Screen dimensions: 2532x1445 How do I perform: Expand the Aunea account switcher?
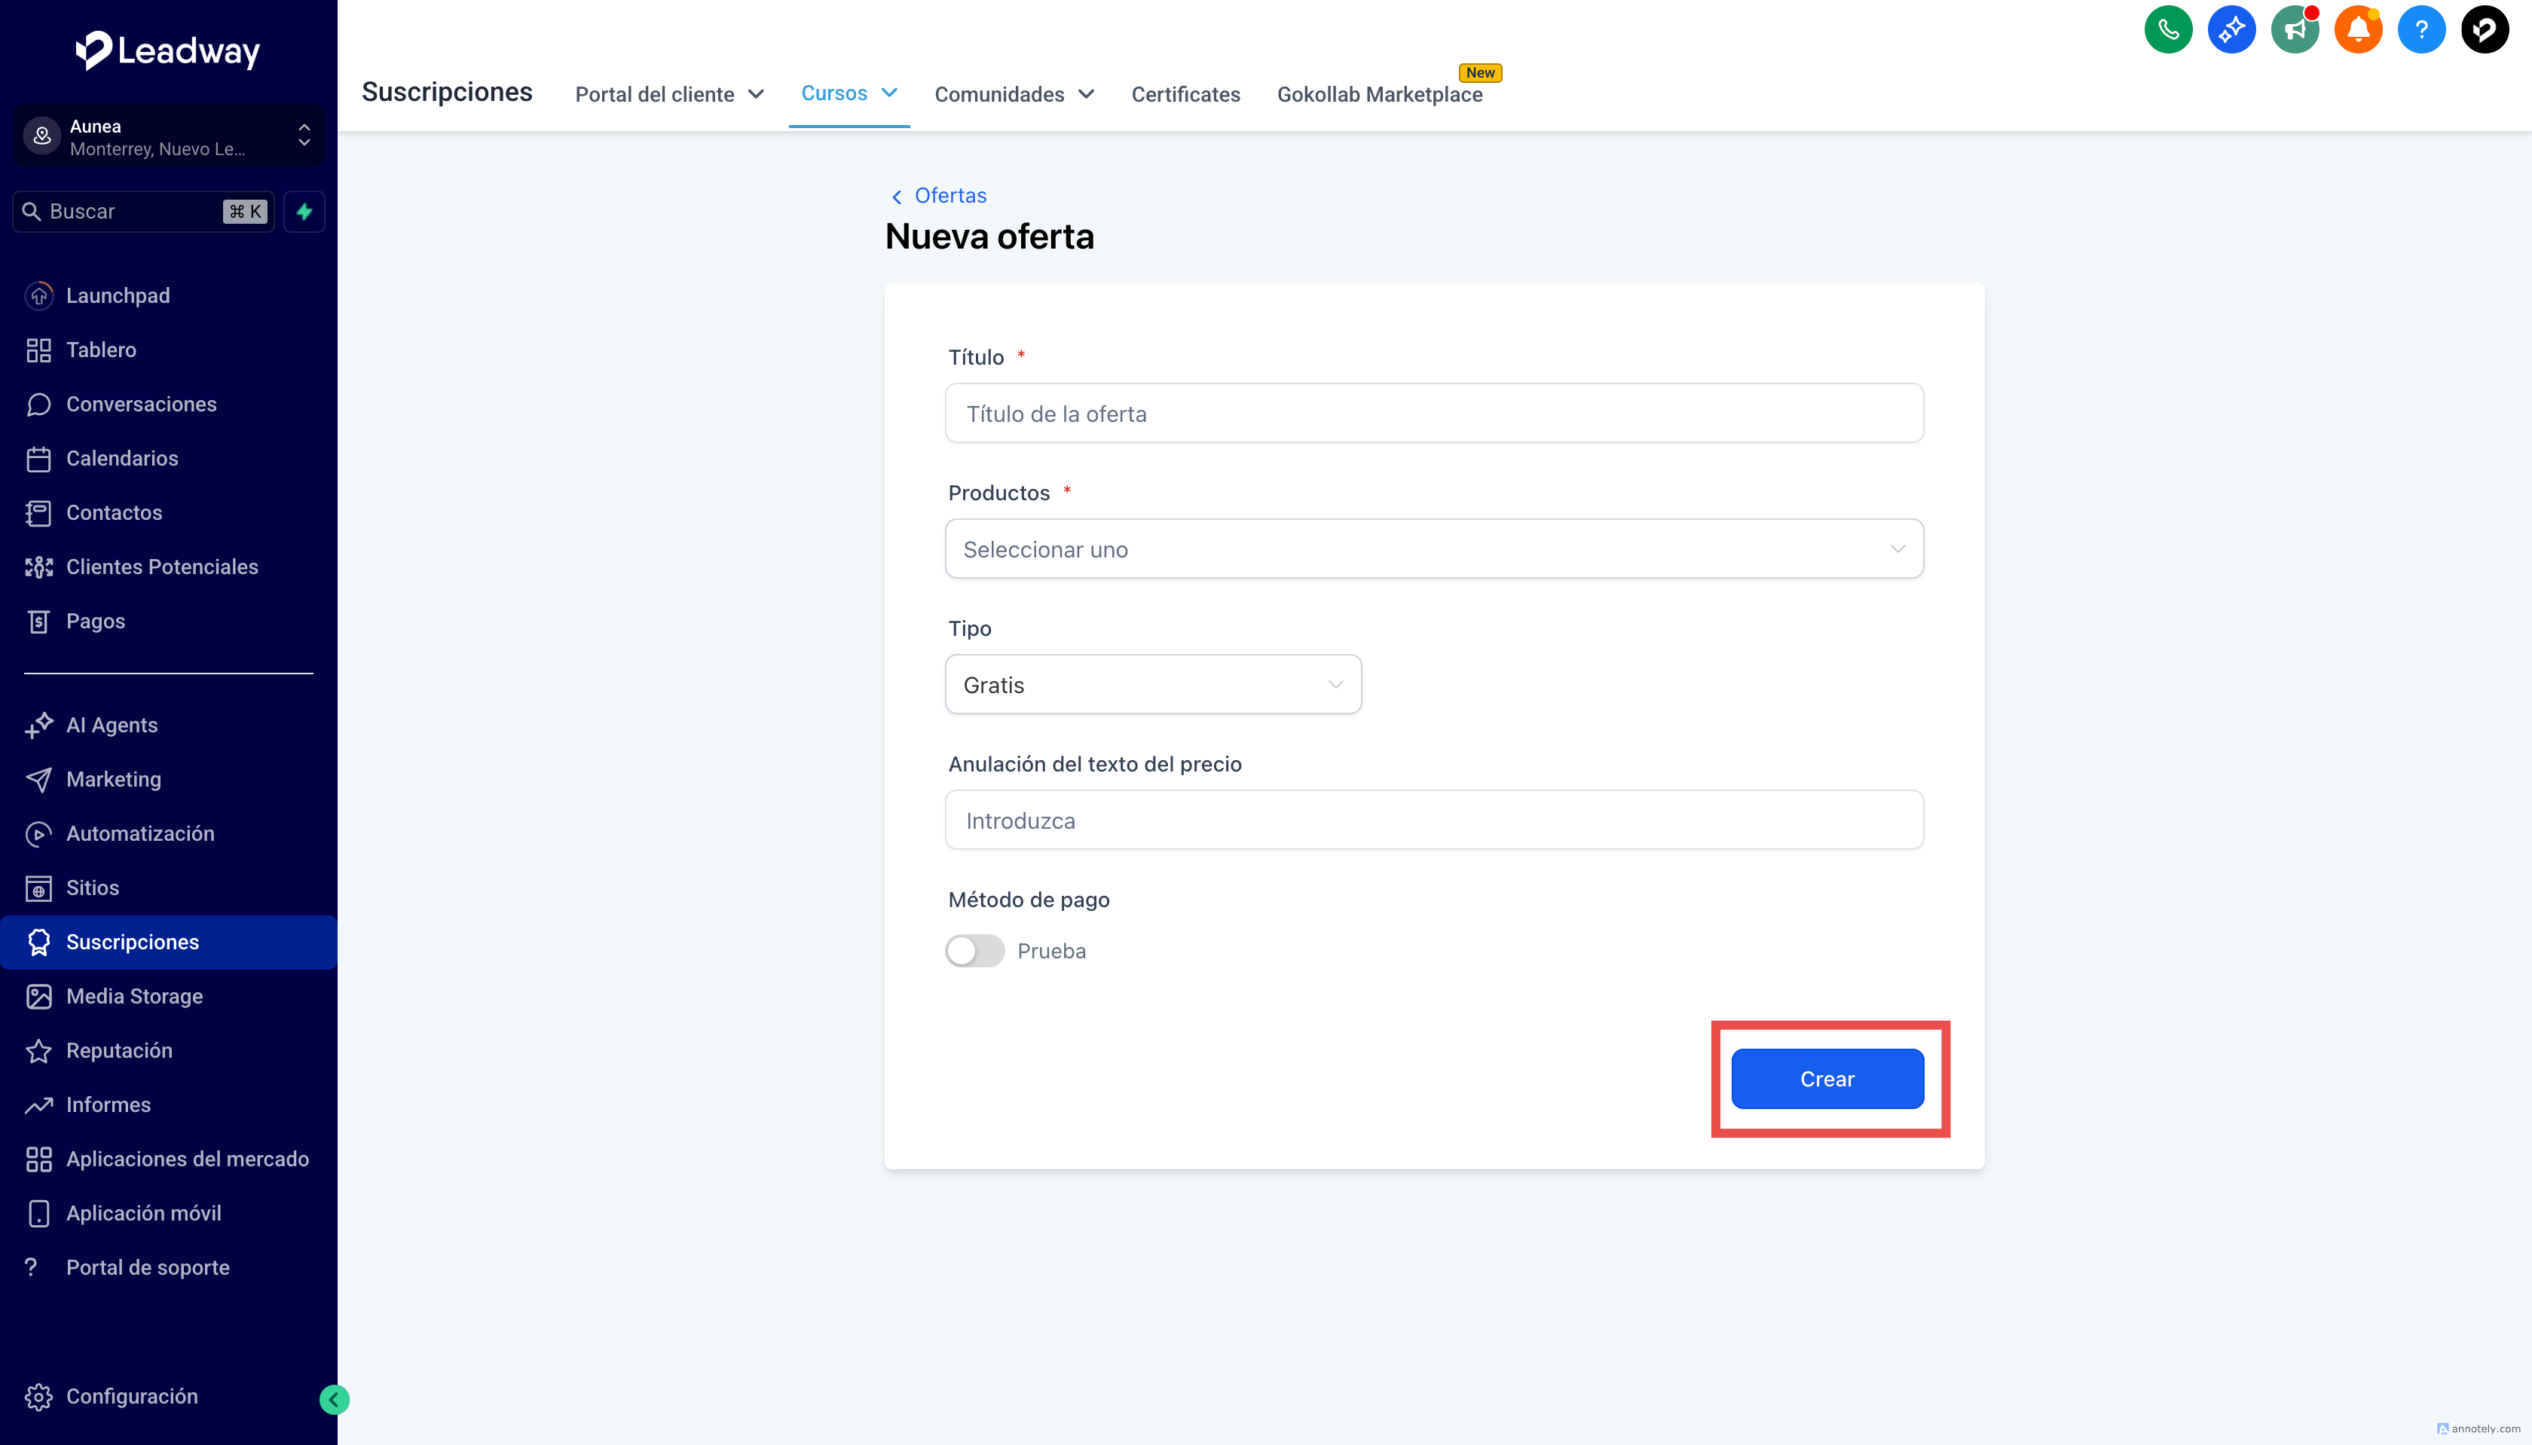pyautogui.click(x=168, y=137)
